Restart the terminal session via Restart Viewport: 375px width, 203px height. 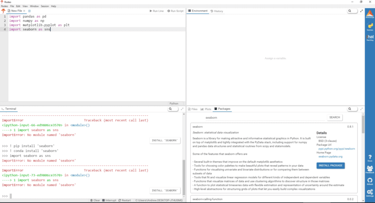point(125,200)
